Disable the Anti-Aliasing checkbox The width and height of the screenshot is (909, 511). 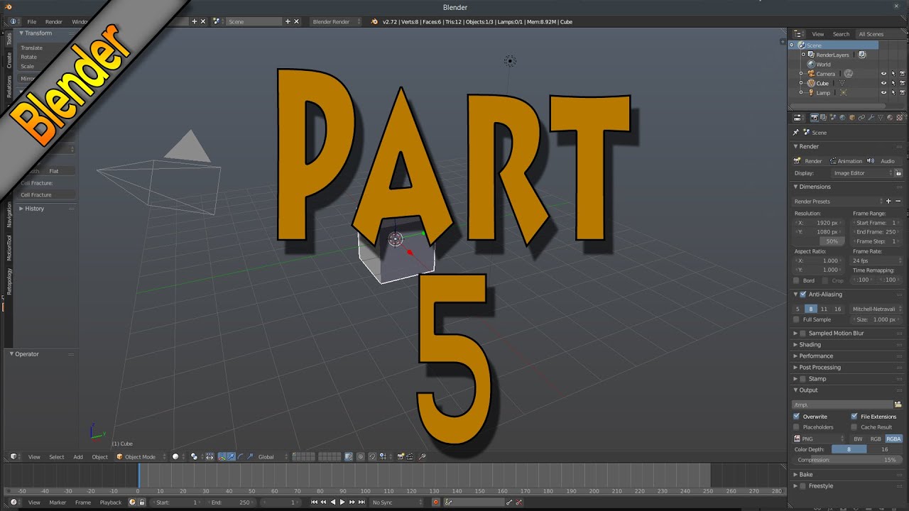point(803,295)
